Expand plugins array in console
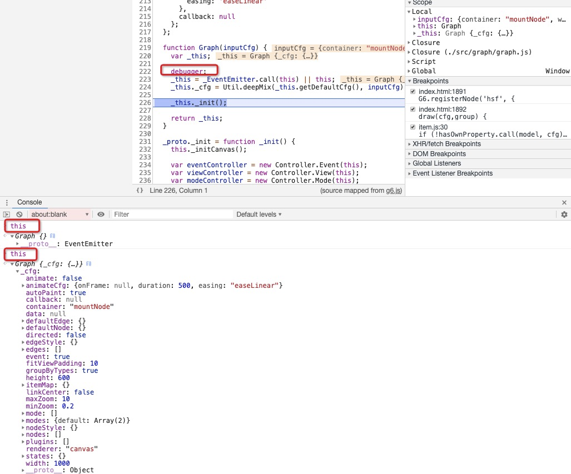This screenshot has height=474, width=571. tap(23, 442)
